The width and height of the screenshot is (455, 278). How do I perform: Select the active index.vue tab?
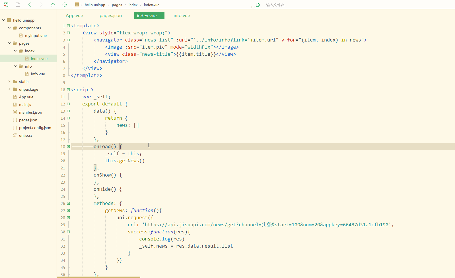pos(149,16)
